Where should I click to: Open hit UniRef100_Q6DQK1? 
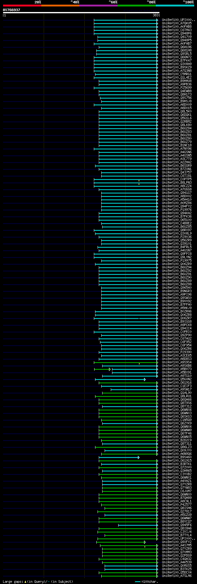tap(177, 115)
